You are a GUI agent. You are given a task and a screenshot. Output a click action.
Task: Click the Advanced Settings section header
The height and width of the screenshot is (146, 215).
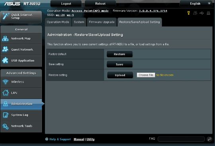[x=21, y=73]
